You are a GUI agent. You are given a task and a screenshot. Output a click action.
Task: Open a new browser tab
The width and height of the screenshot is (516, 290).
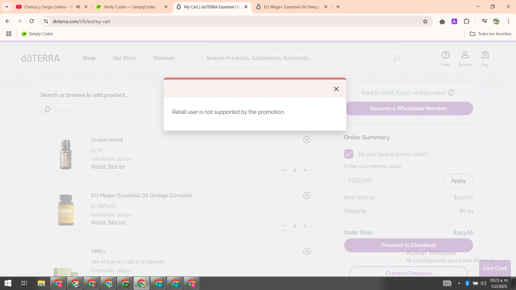pyautogui.click(x=338, y=7)
